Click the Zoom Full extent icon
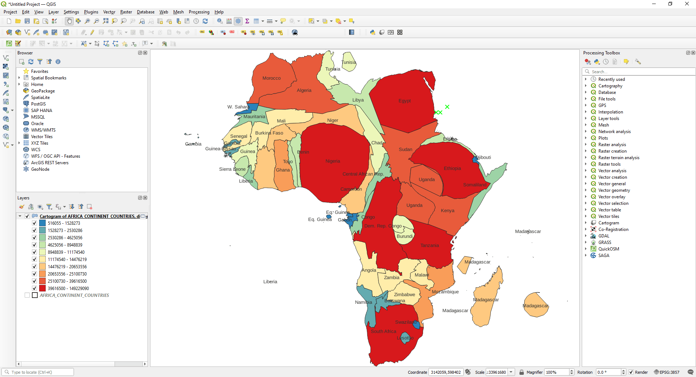 pyautogui.click(x=105, y=21)
